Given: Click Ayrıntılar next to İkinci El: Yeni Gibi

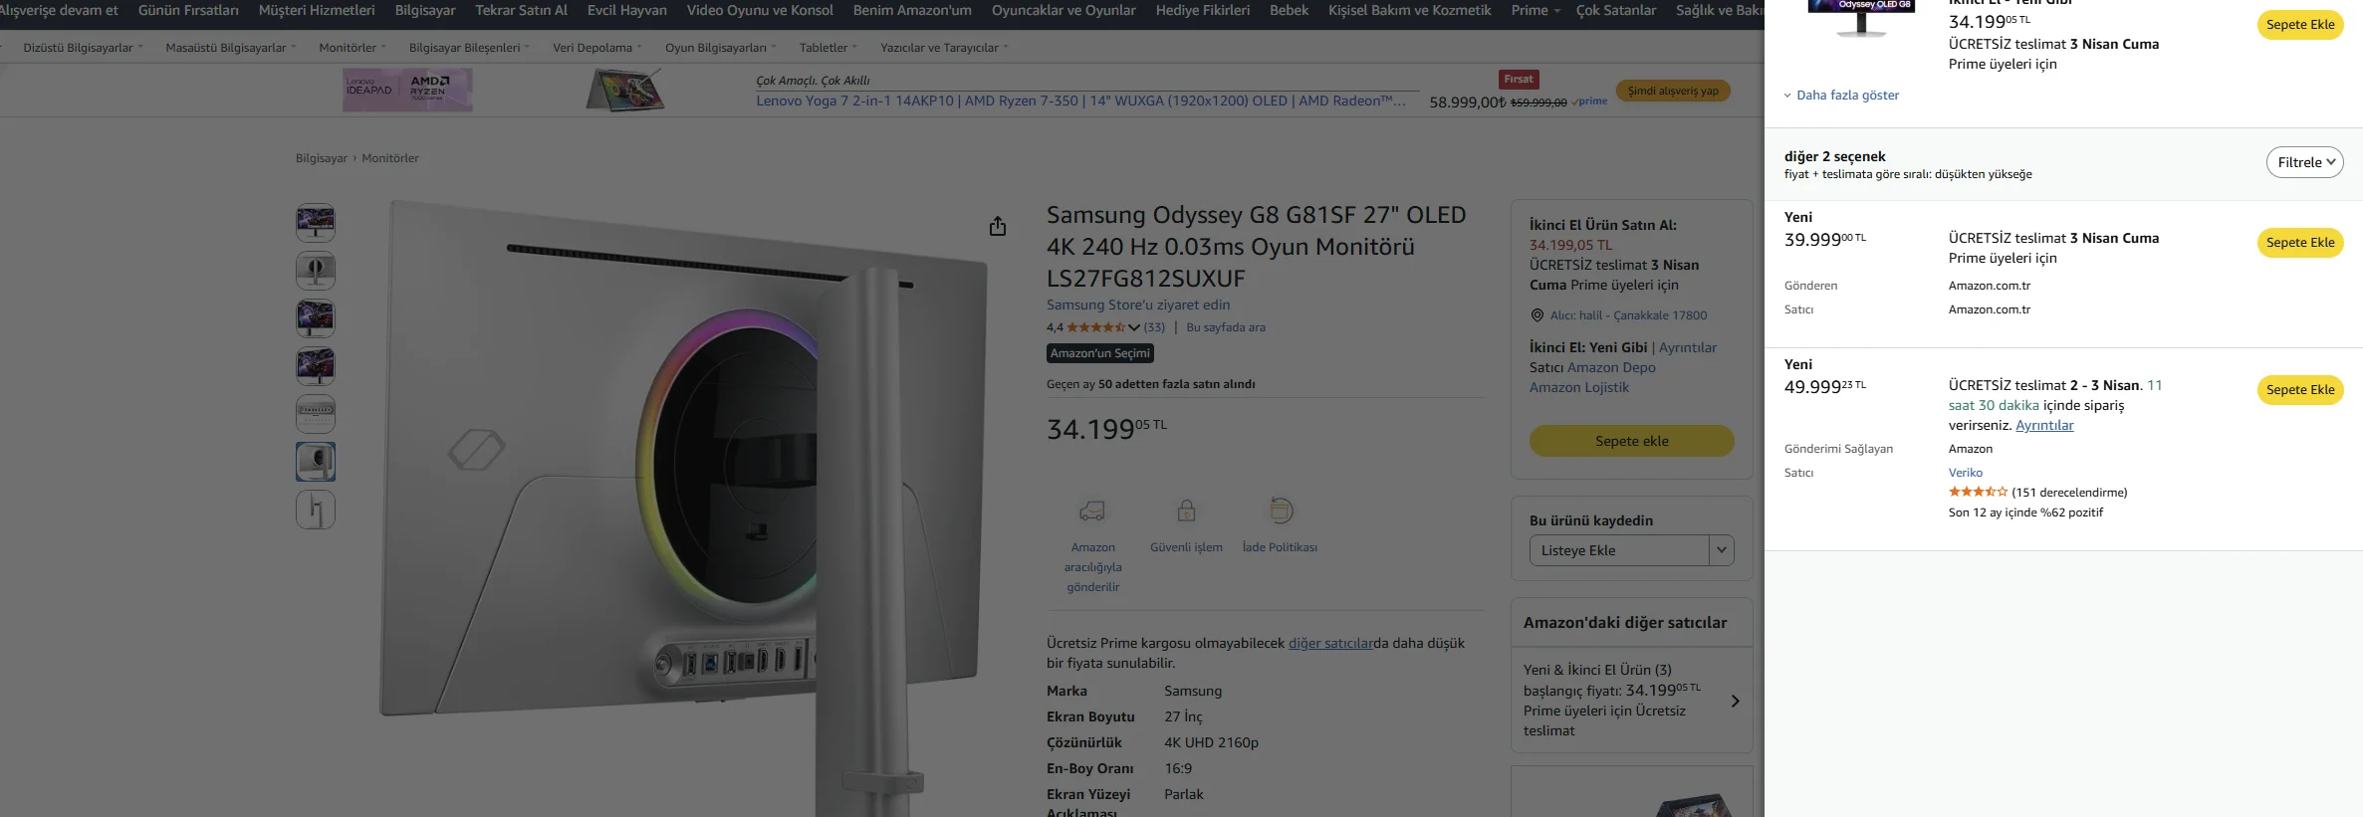Looking at the screenshot, I should pyautogui.click(x=1688, y=348).
